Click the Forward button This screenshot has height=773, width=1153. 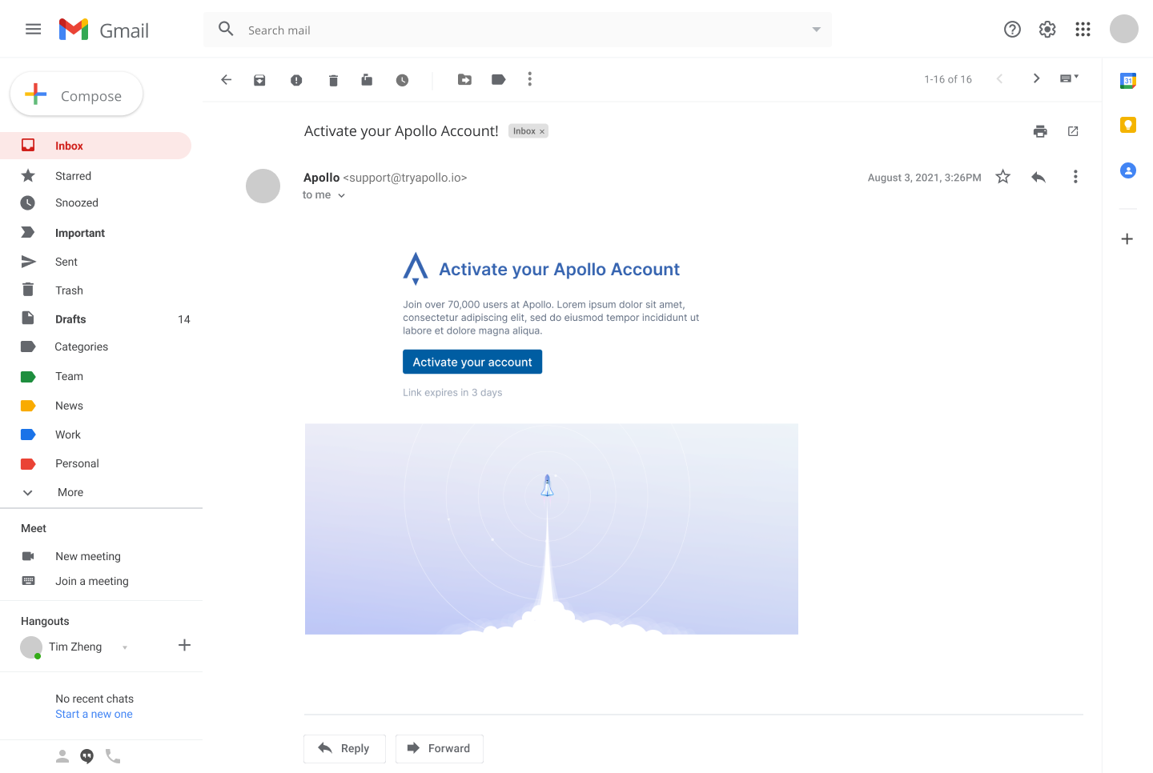click(440, 748)
